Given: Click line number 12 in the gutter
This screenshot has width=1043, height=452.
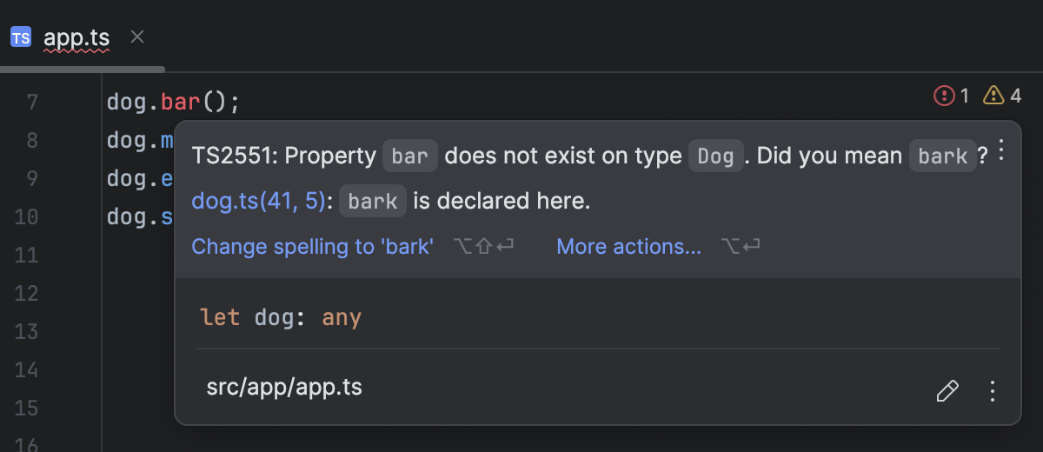Looking at the screenshot, I should click(x=27, y=294).
